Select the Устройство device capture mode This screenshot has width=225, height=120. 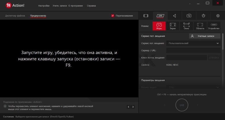click(x=213, y=26)
